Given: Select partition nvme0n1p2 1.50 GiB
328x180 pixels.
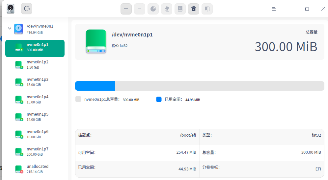Looking at the screenshot, I should click(x=35, y=65).
